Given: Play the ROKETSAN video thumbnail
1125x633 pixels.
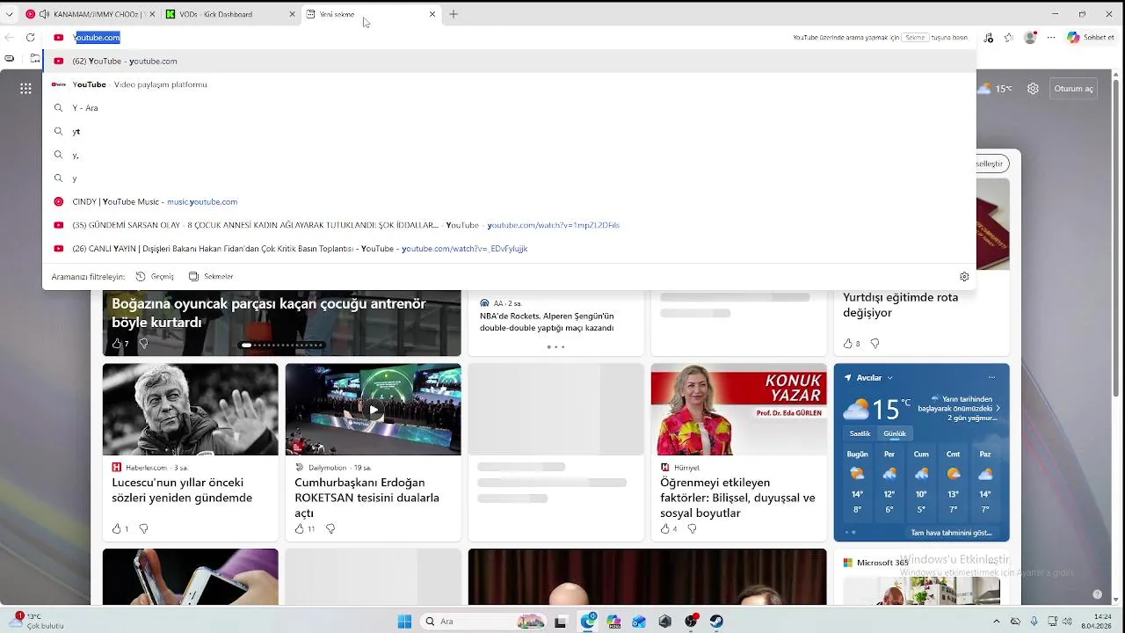Looking at the screenshot, I should pyautogui.click(x=373, y=410).
